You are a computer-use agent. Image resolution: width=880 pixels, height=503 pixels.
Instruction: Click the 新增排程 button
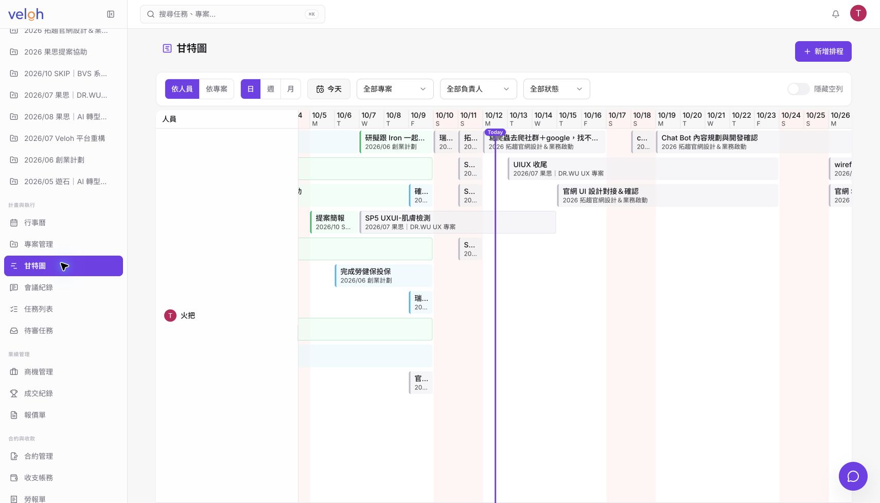[823, 51]
